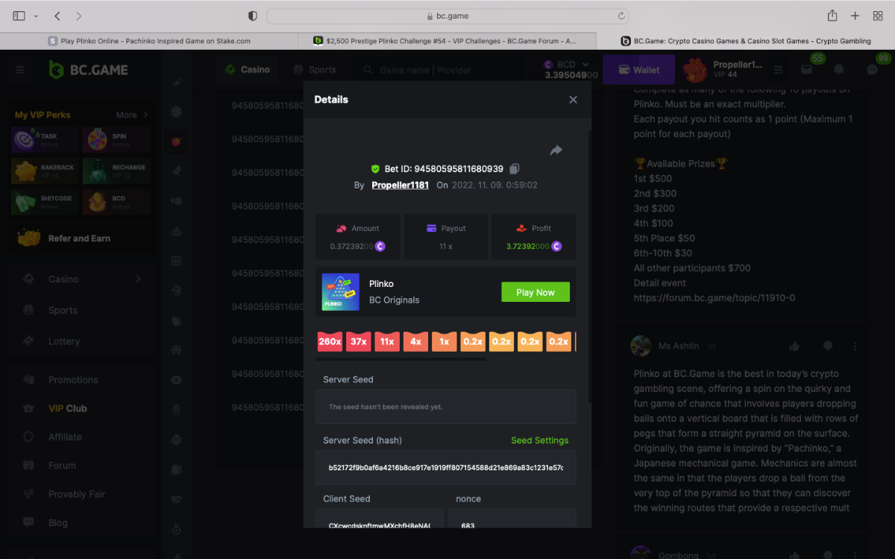Select the 37x payout chip

[x=358, y=342]
